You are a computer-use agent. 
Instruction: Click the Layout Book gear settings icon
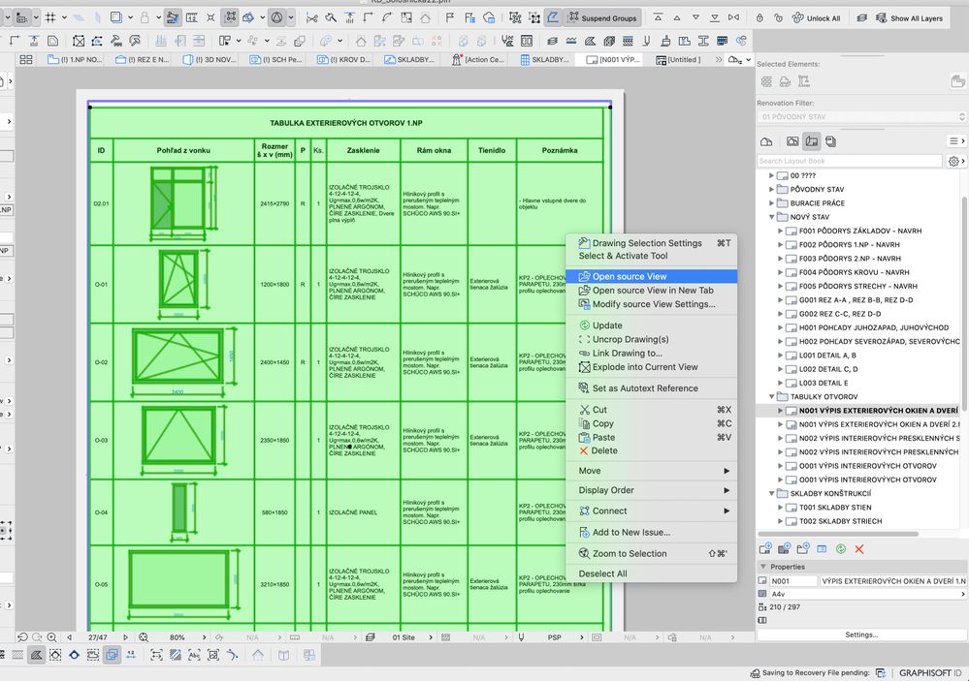click(954, 161)
